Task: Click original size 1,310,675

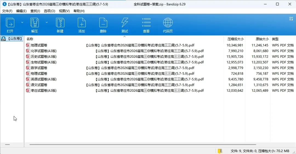Action: [x=261, y=85]
